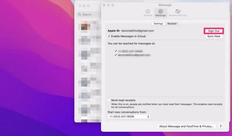Click the search magnifier in Messages window
Image resolution: width=232 pixels, height=136 pixels.
point(79,14)
